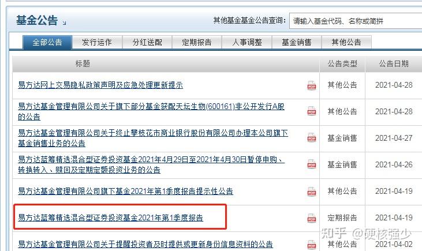The height and width of the screenshot is (251, 422).
Task: Click 其他公告 type cell in 隐私政策声明 row
Action: pyautogui.click(x=342, y=85)
